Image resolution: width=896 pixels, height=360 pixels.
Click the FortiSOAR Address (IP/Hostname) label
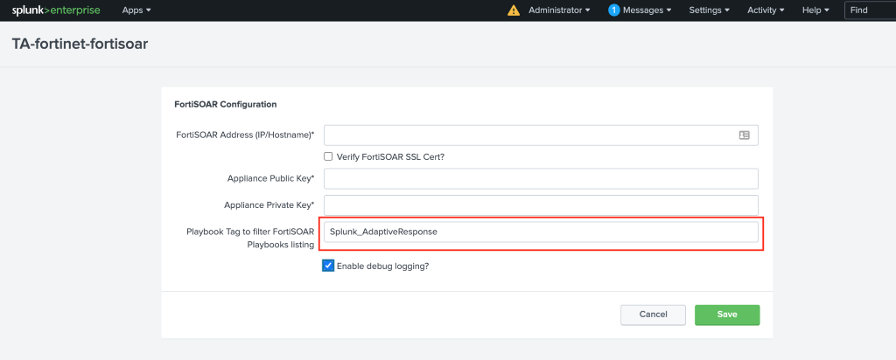246,135
